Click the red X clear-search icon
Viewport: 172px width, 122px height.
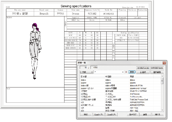(126, 72)
